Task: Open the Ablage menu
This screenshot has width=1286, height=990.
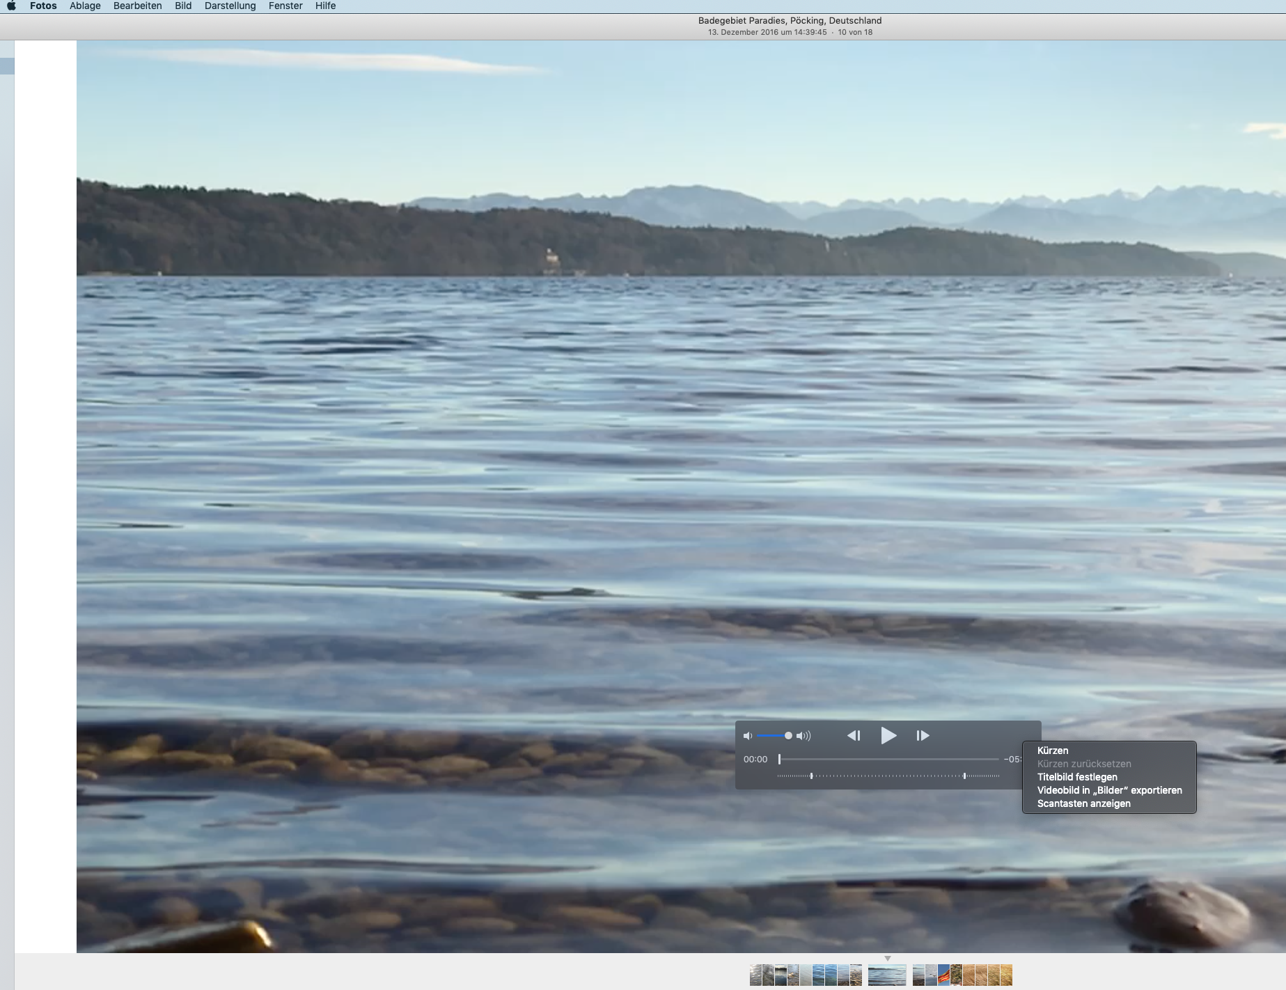Action: [85, 6]
